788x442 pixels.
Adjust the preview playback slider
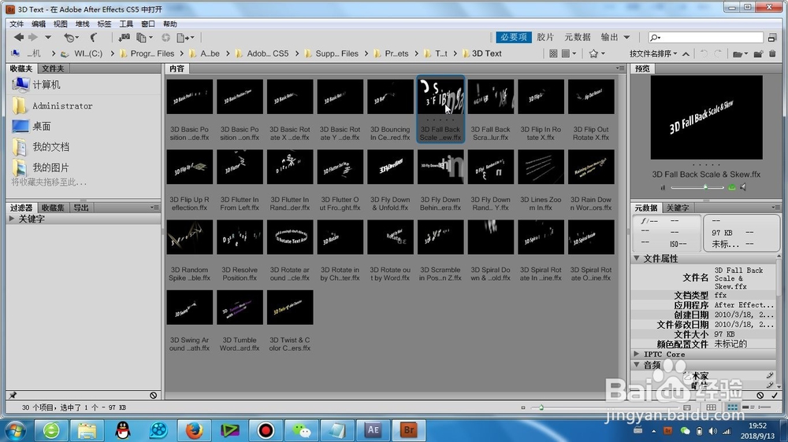[697, 188]
